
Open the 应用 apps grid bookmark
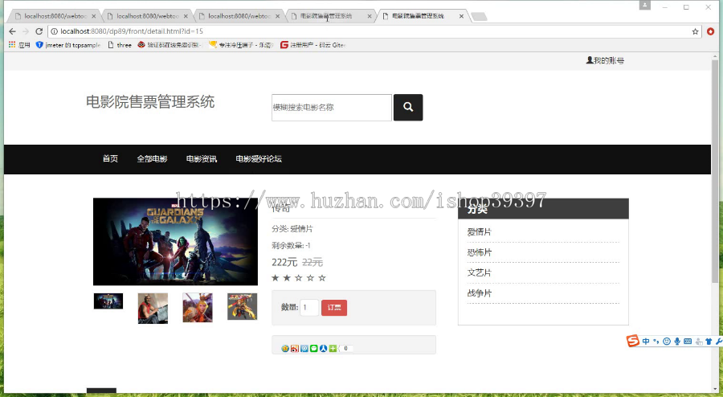click(x=19, y=45)
